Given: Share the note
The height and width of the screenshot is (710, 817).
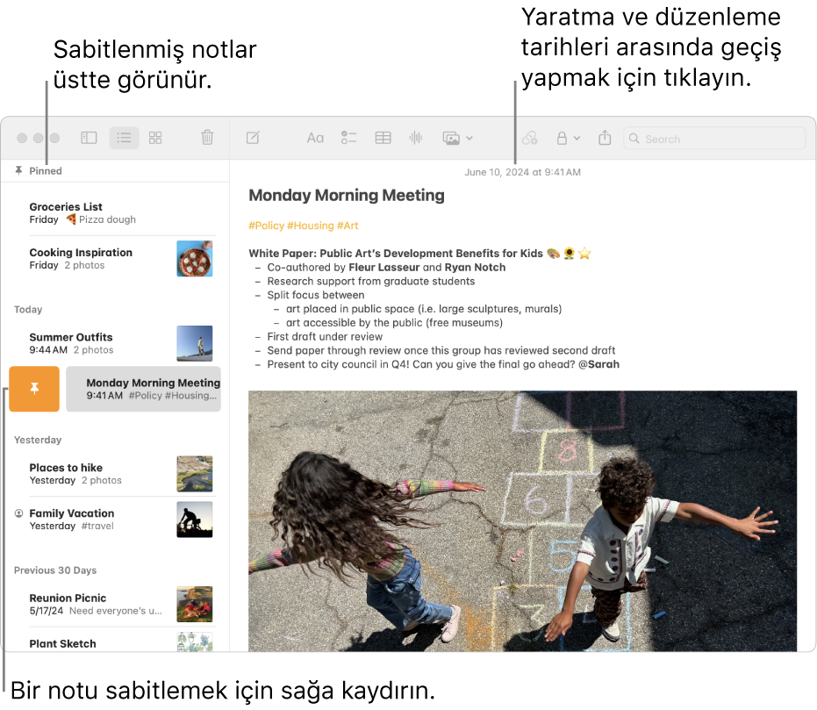Looking at the screenshot, I should point(605,137).
